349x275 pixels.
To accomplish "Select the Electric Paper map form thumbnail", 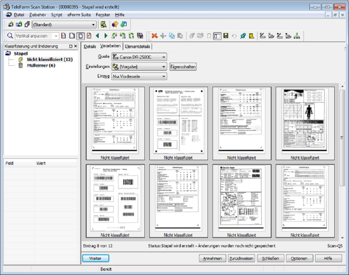I will tap(242, 197).
